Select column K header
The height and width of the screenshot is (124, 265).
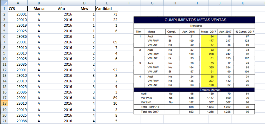[243, 3]
